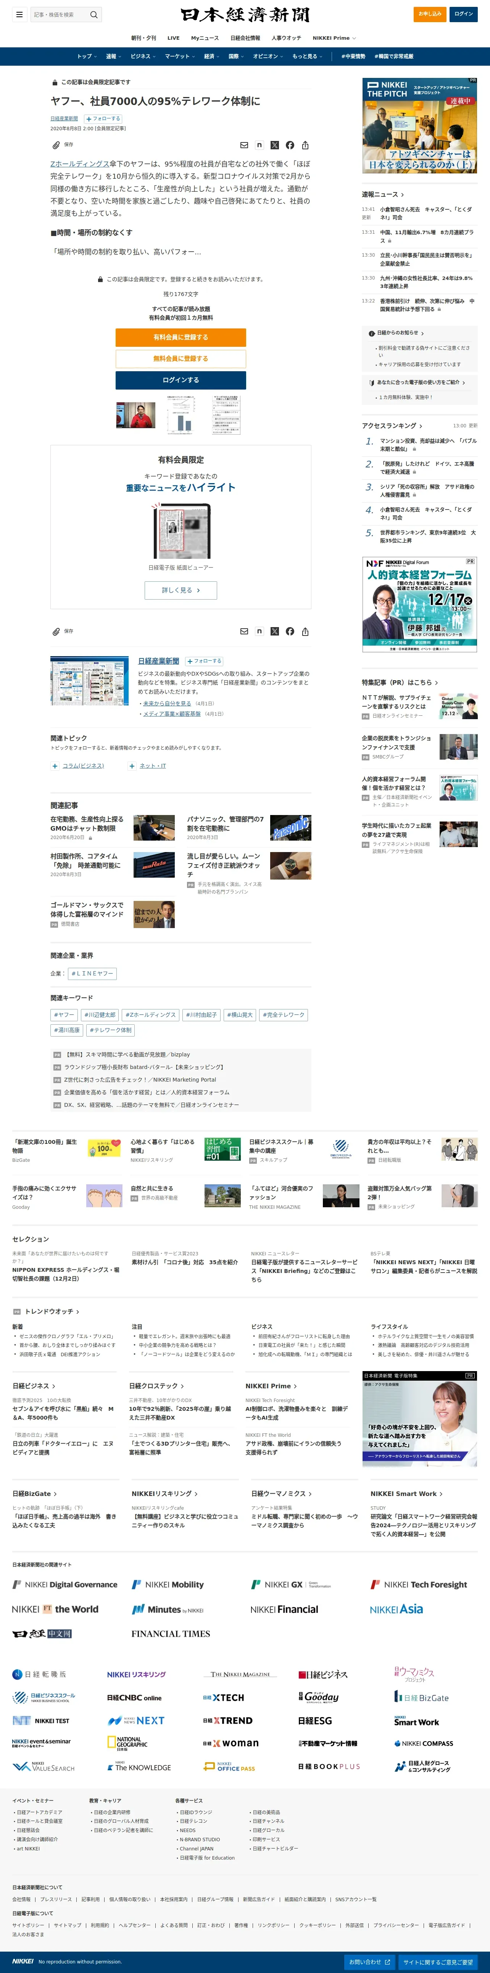The width and height of the screenshot is (490, 1973).
Task: Click the 日本経済新聞 logo
Action: pos(245,15)
